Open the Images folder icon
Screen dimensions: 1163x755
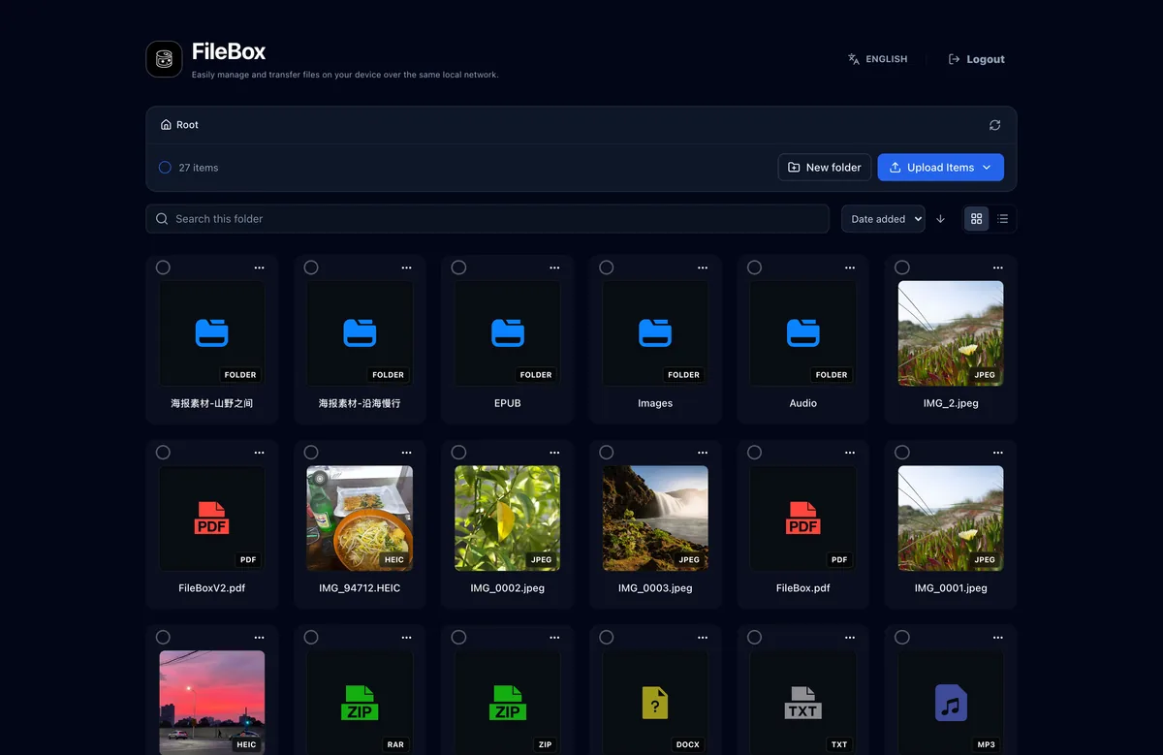[655, 333]
